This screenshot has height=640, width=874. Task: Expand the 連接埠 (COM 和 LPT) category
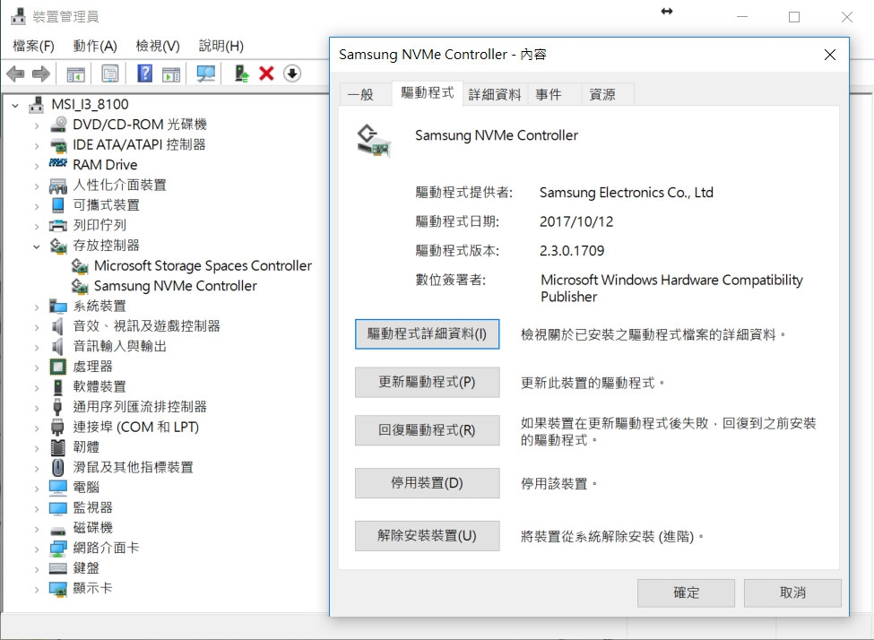(36, 428)
